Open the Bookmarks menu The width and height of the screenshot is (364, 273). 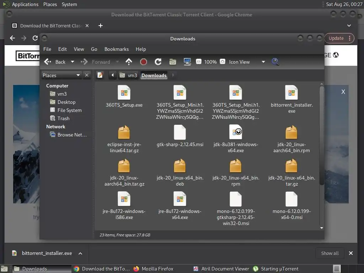117,49
